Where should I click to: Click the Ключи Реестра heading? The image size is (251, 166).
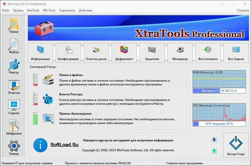(71, 94)
